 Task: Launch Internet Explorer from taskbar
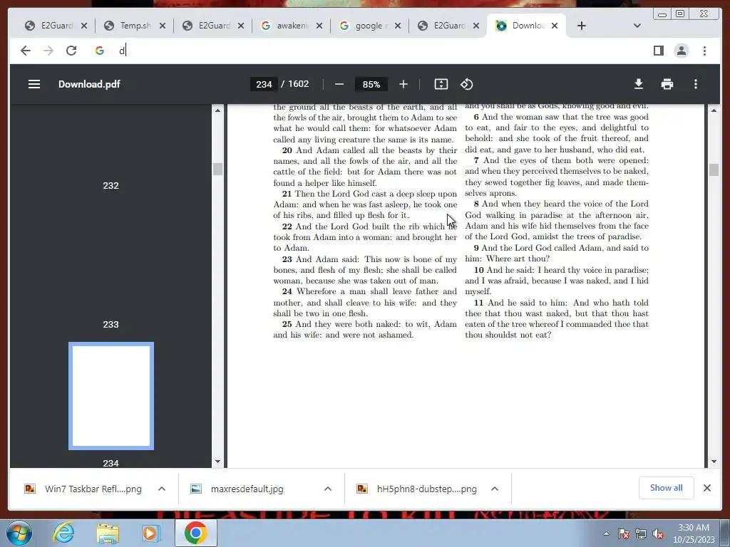[63, 533]
